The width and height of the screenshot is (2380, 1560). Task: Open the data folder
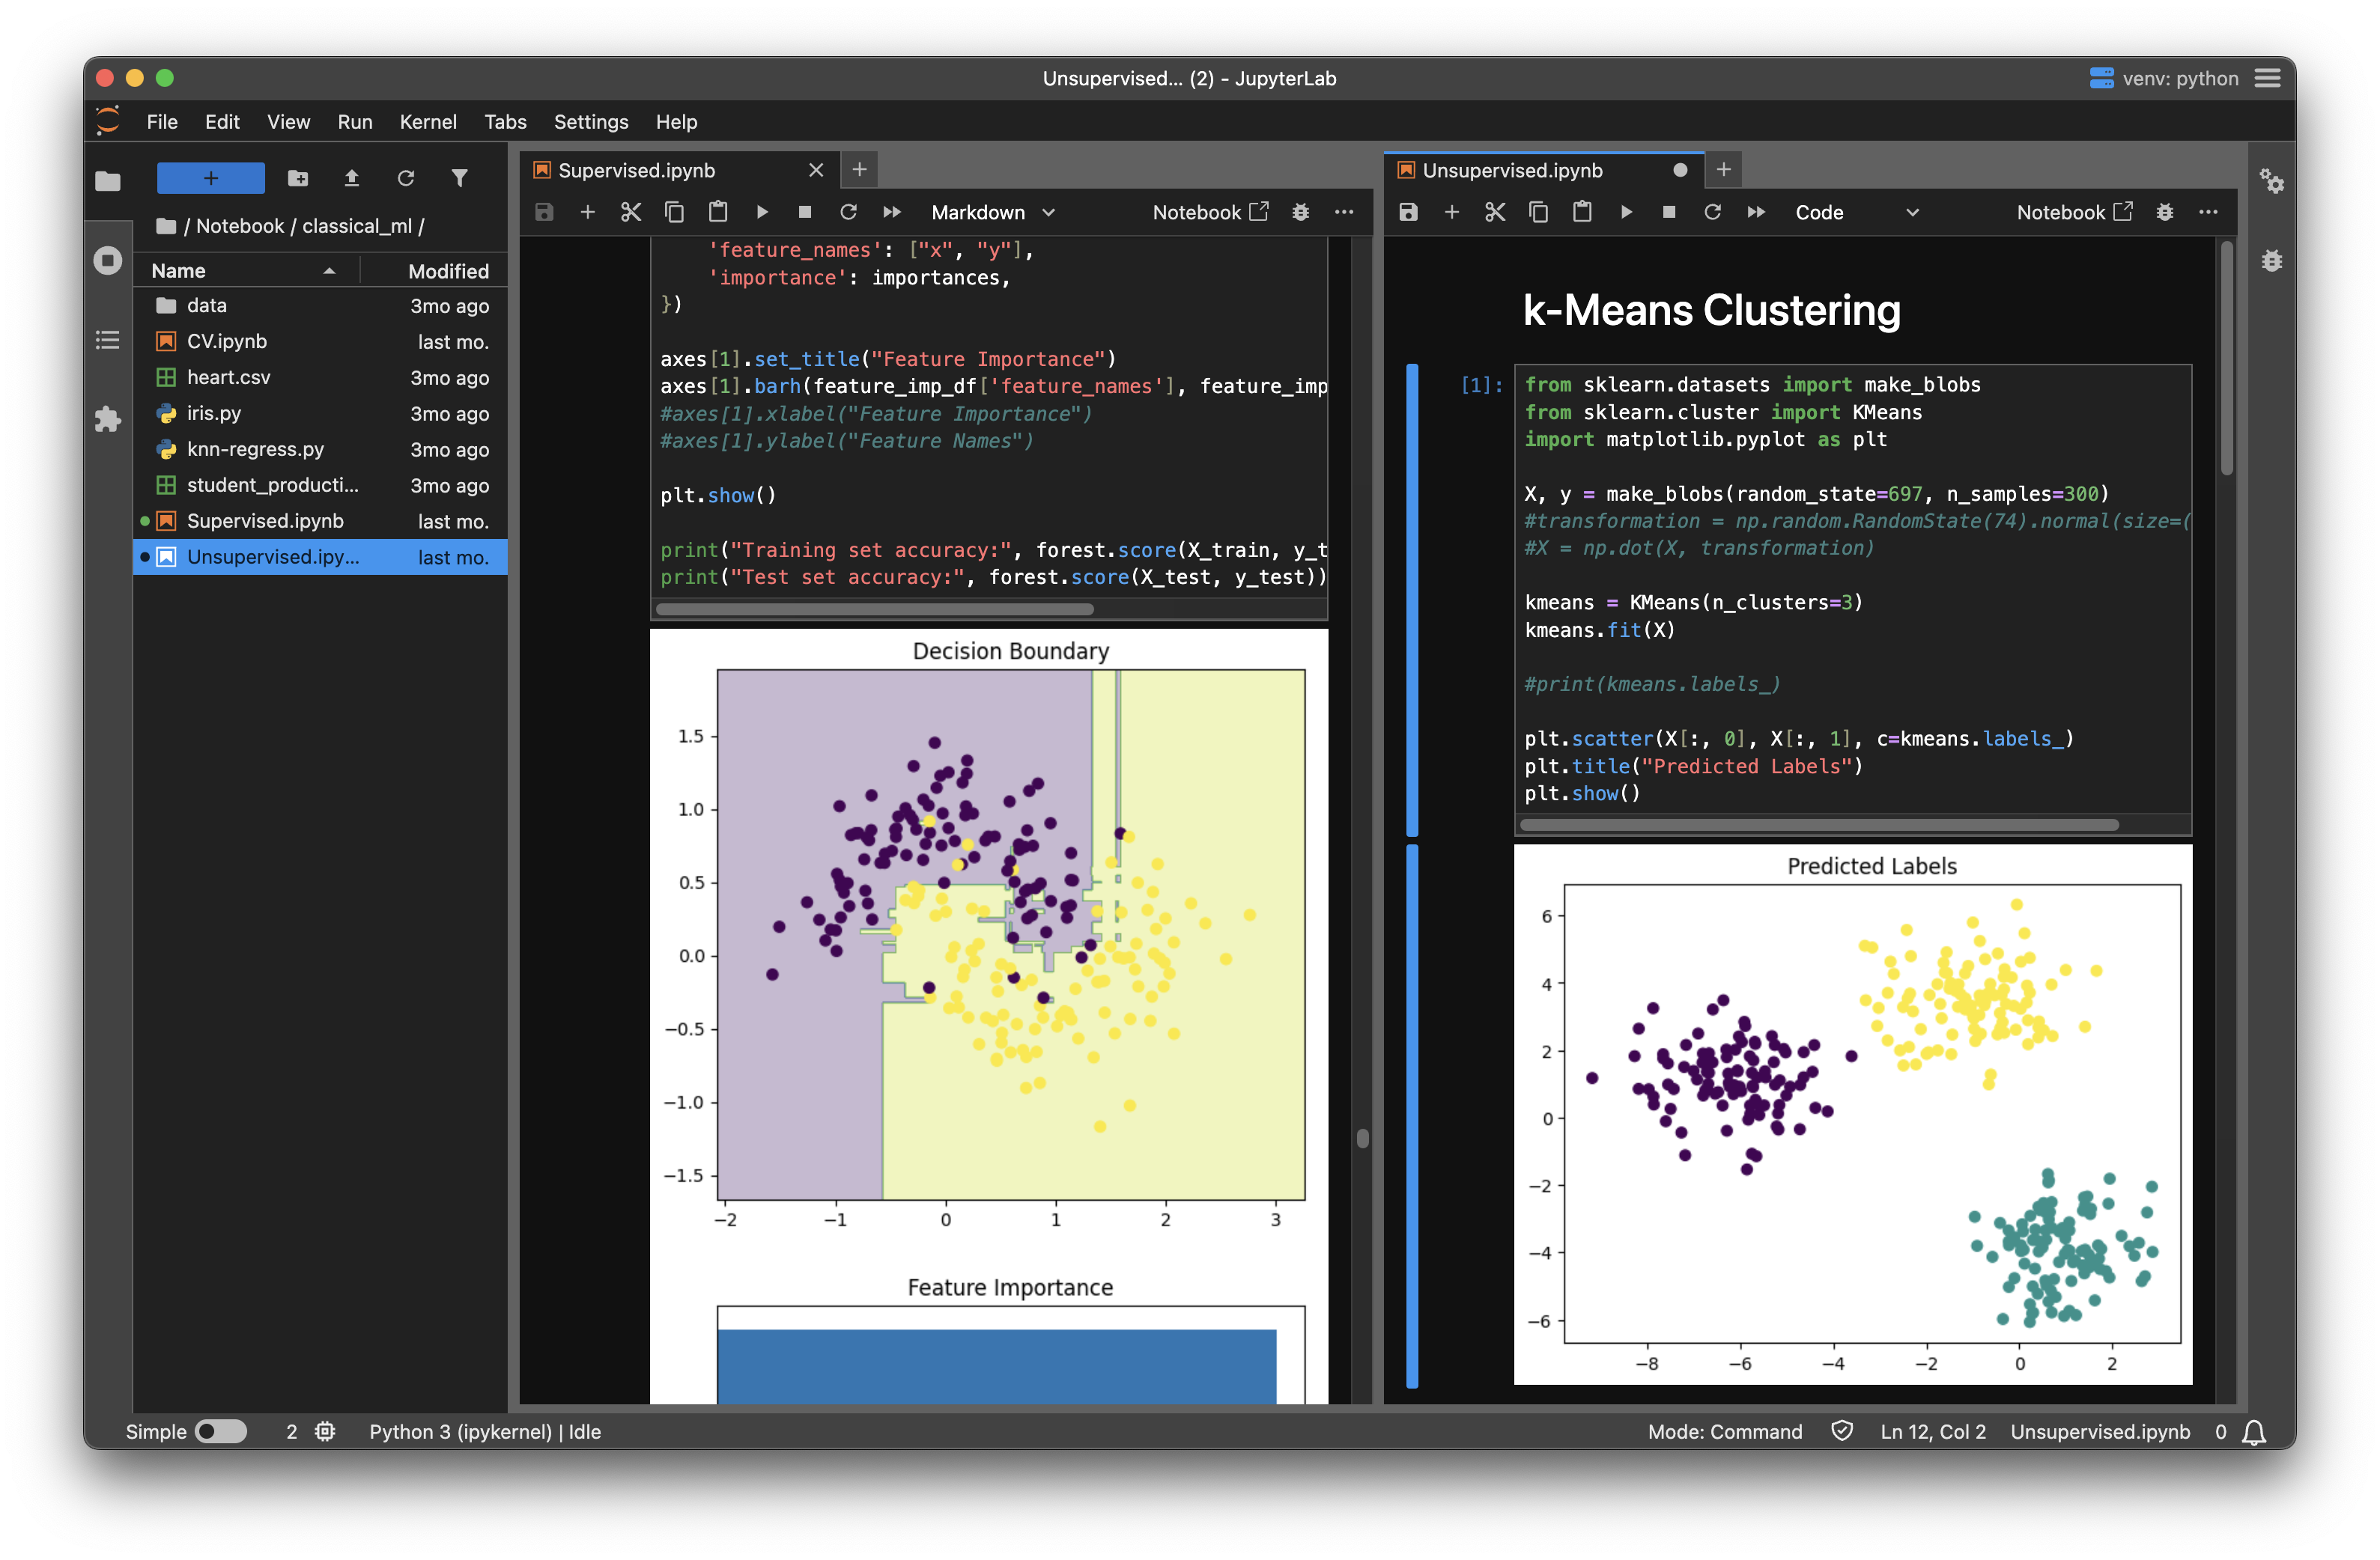pyautogui.click(x=320, y=306)
